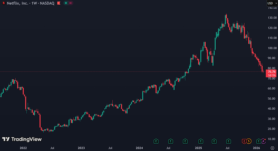Click the pink approximate-data wave icon
This screenshot has width=278, height=151.
pyautogui.click(x=71, y=3)
